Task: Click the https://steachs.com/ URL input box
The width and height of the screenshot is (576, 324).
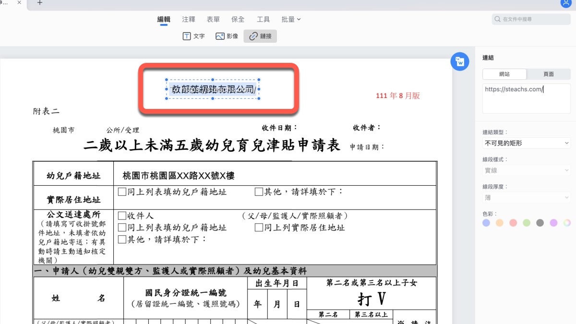Action: tap(527, 98)
